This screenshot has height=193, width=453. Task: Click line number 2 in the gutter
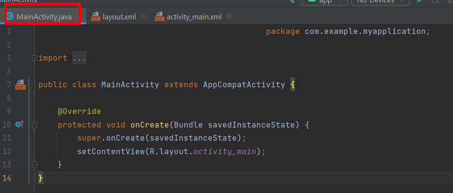pos(9,45)
